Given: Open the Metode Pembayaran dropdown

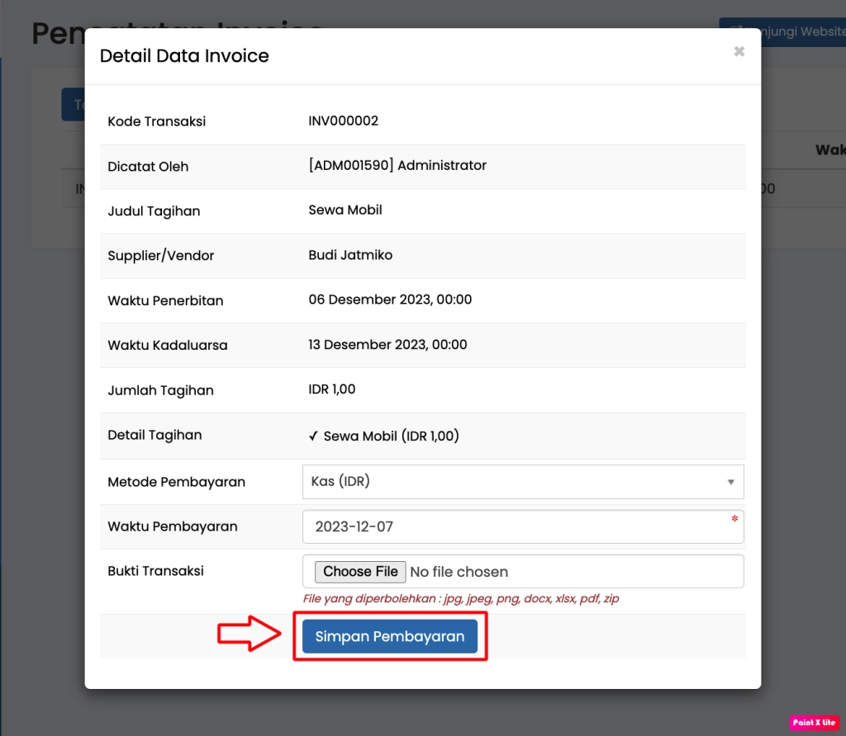Looking at the screenshot, I should pyautogui.click(x=522, y=482).
